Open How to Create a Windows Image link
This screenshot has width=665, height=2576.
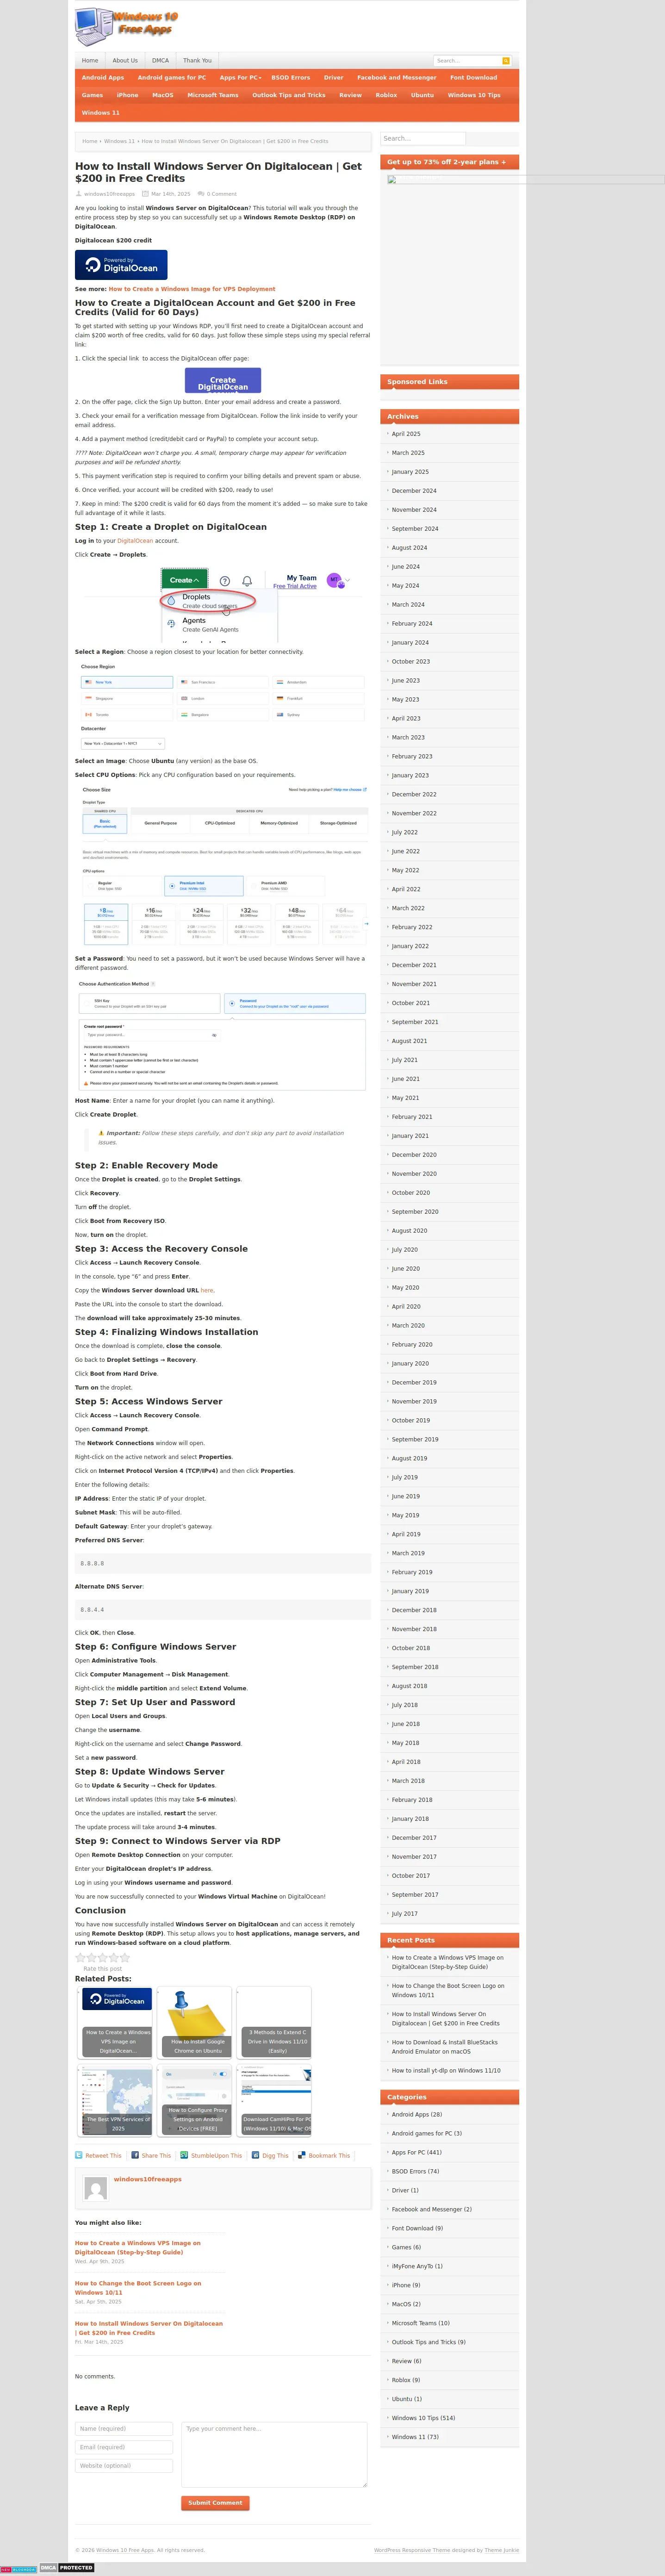point(192,289)
